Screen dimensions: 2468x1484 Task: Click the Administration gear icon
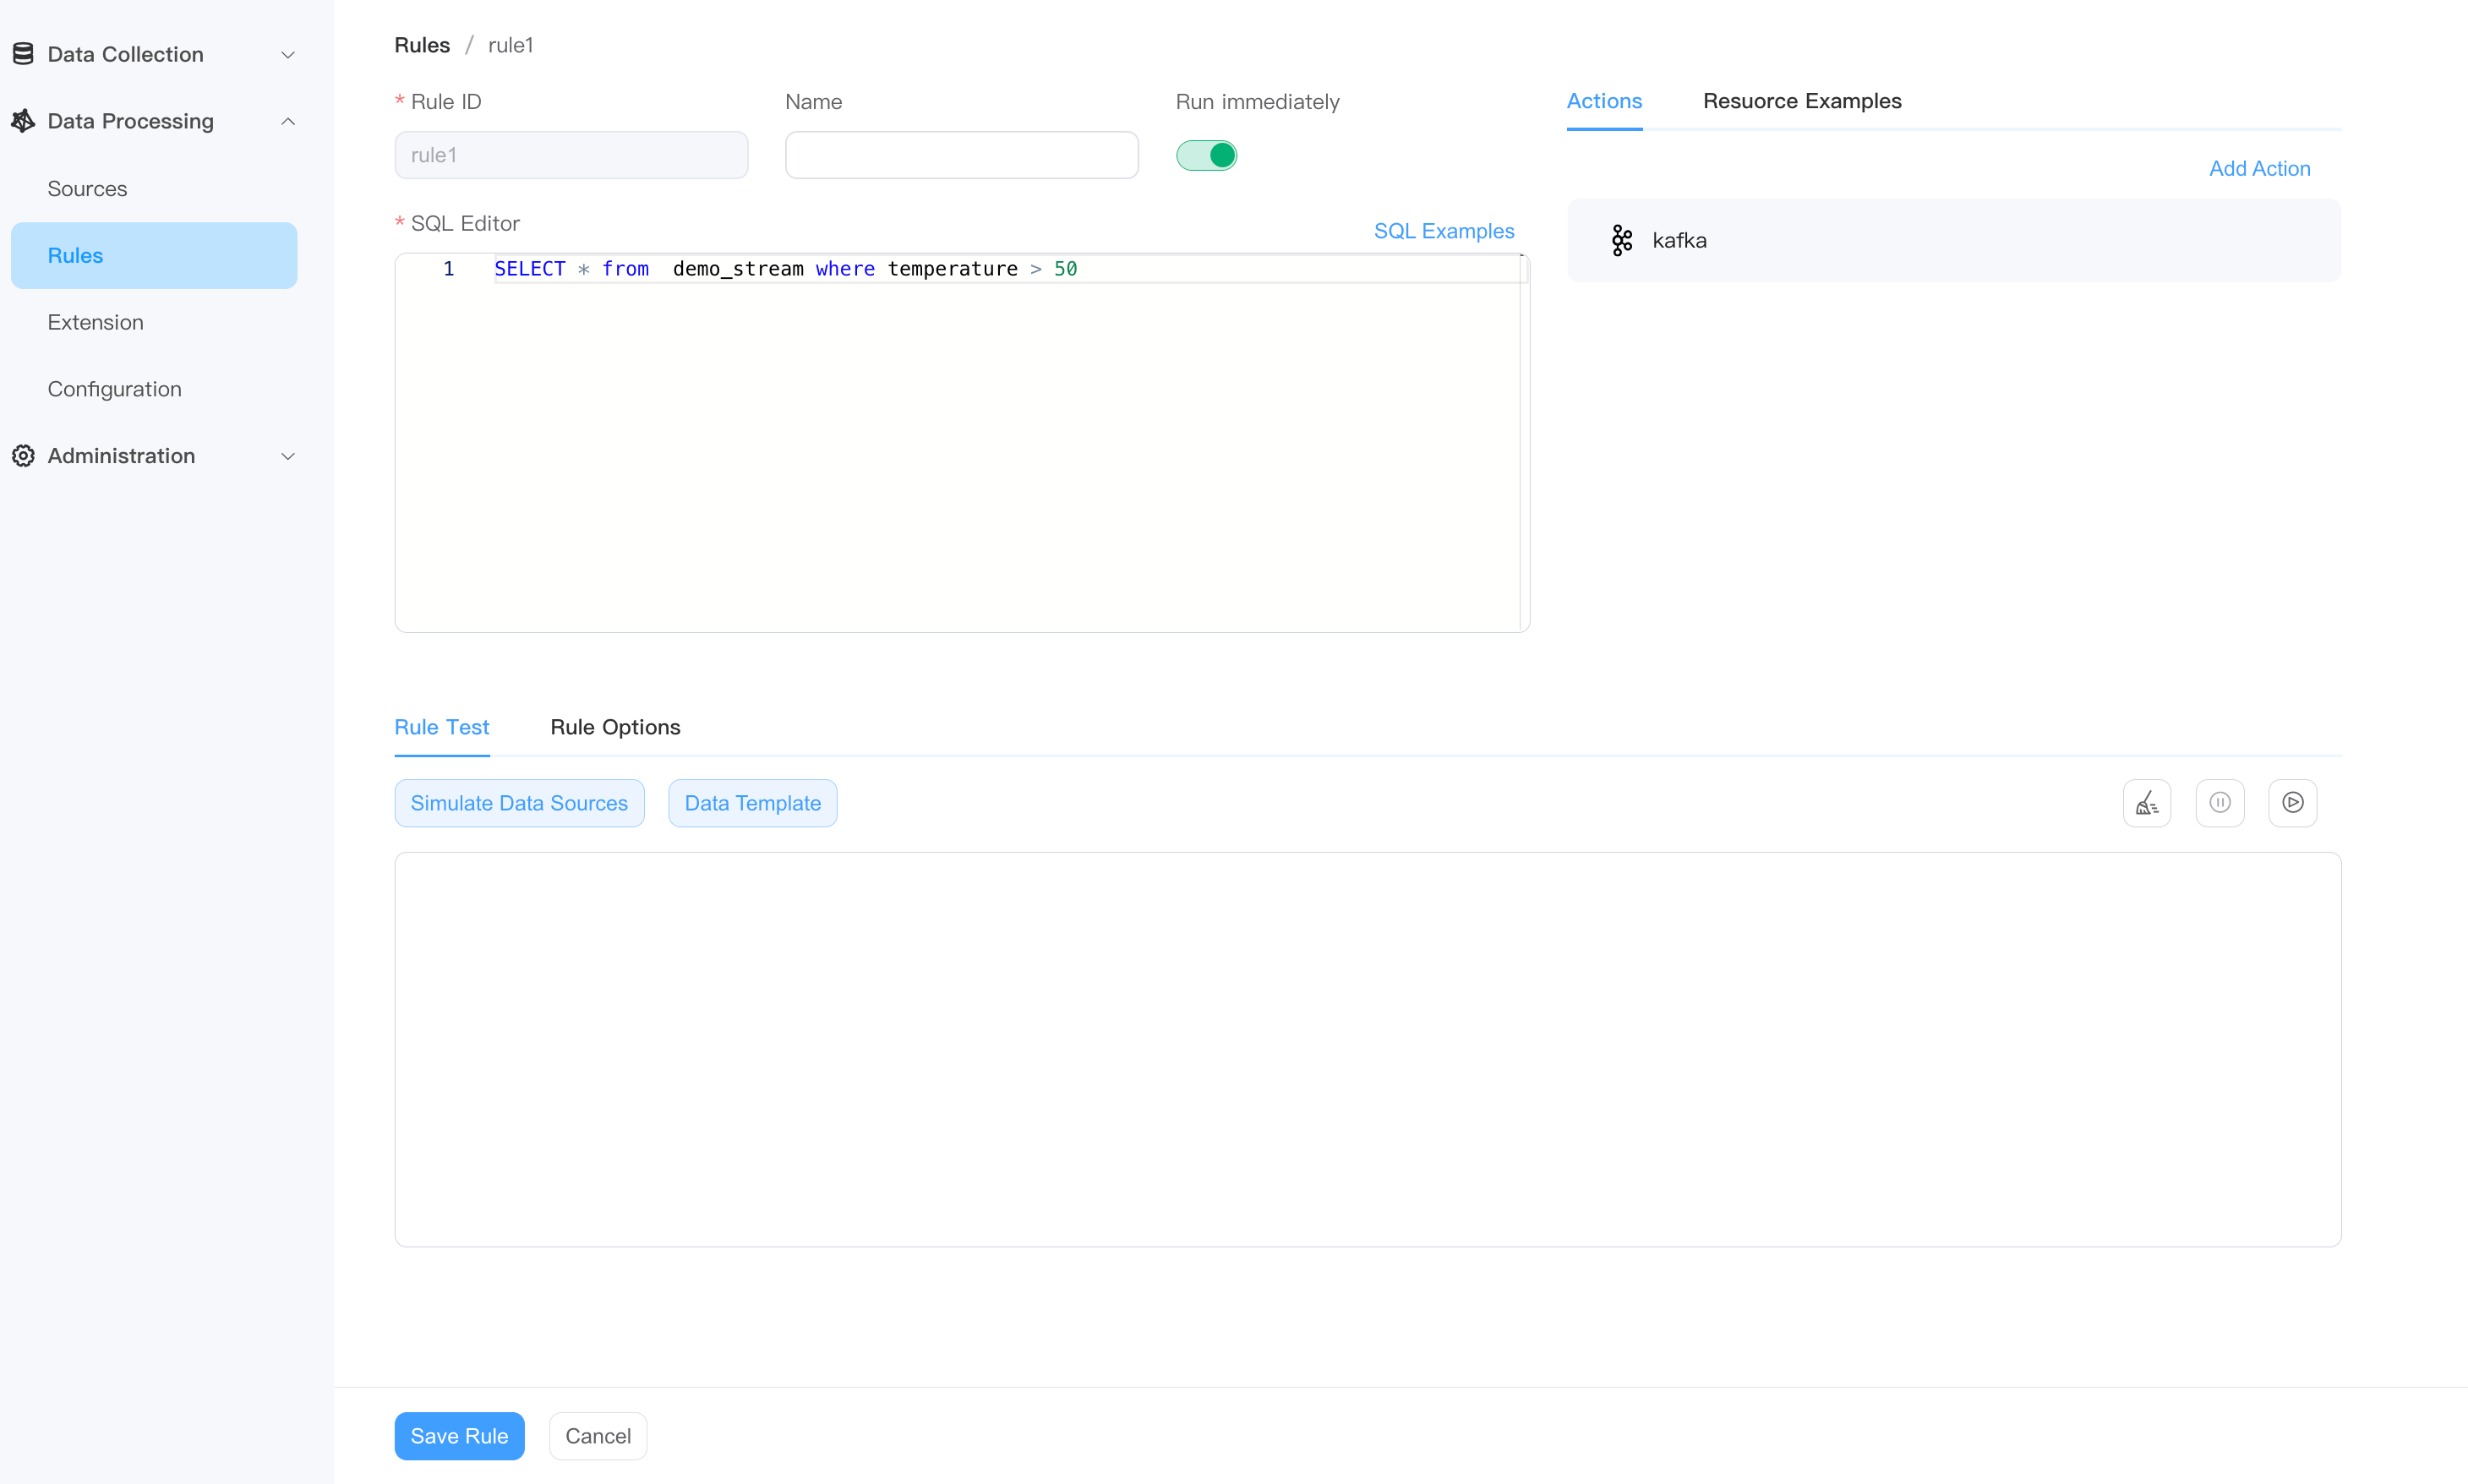(x=23, y=456)
